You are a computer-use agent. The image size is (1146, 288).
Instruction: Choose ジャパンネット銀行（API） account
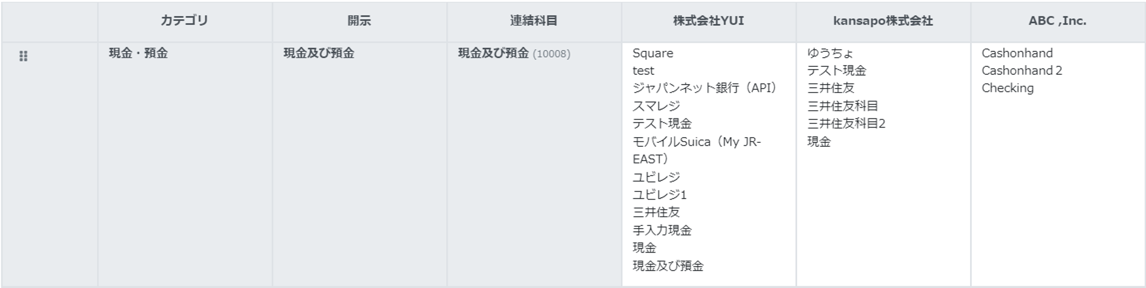705,88
